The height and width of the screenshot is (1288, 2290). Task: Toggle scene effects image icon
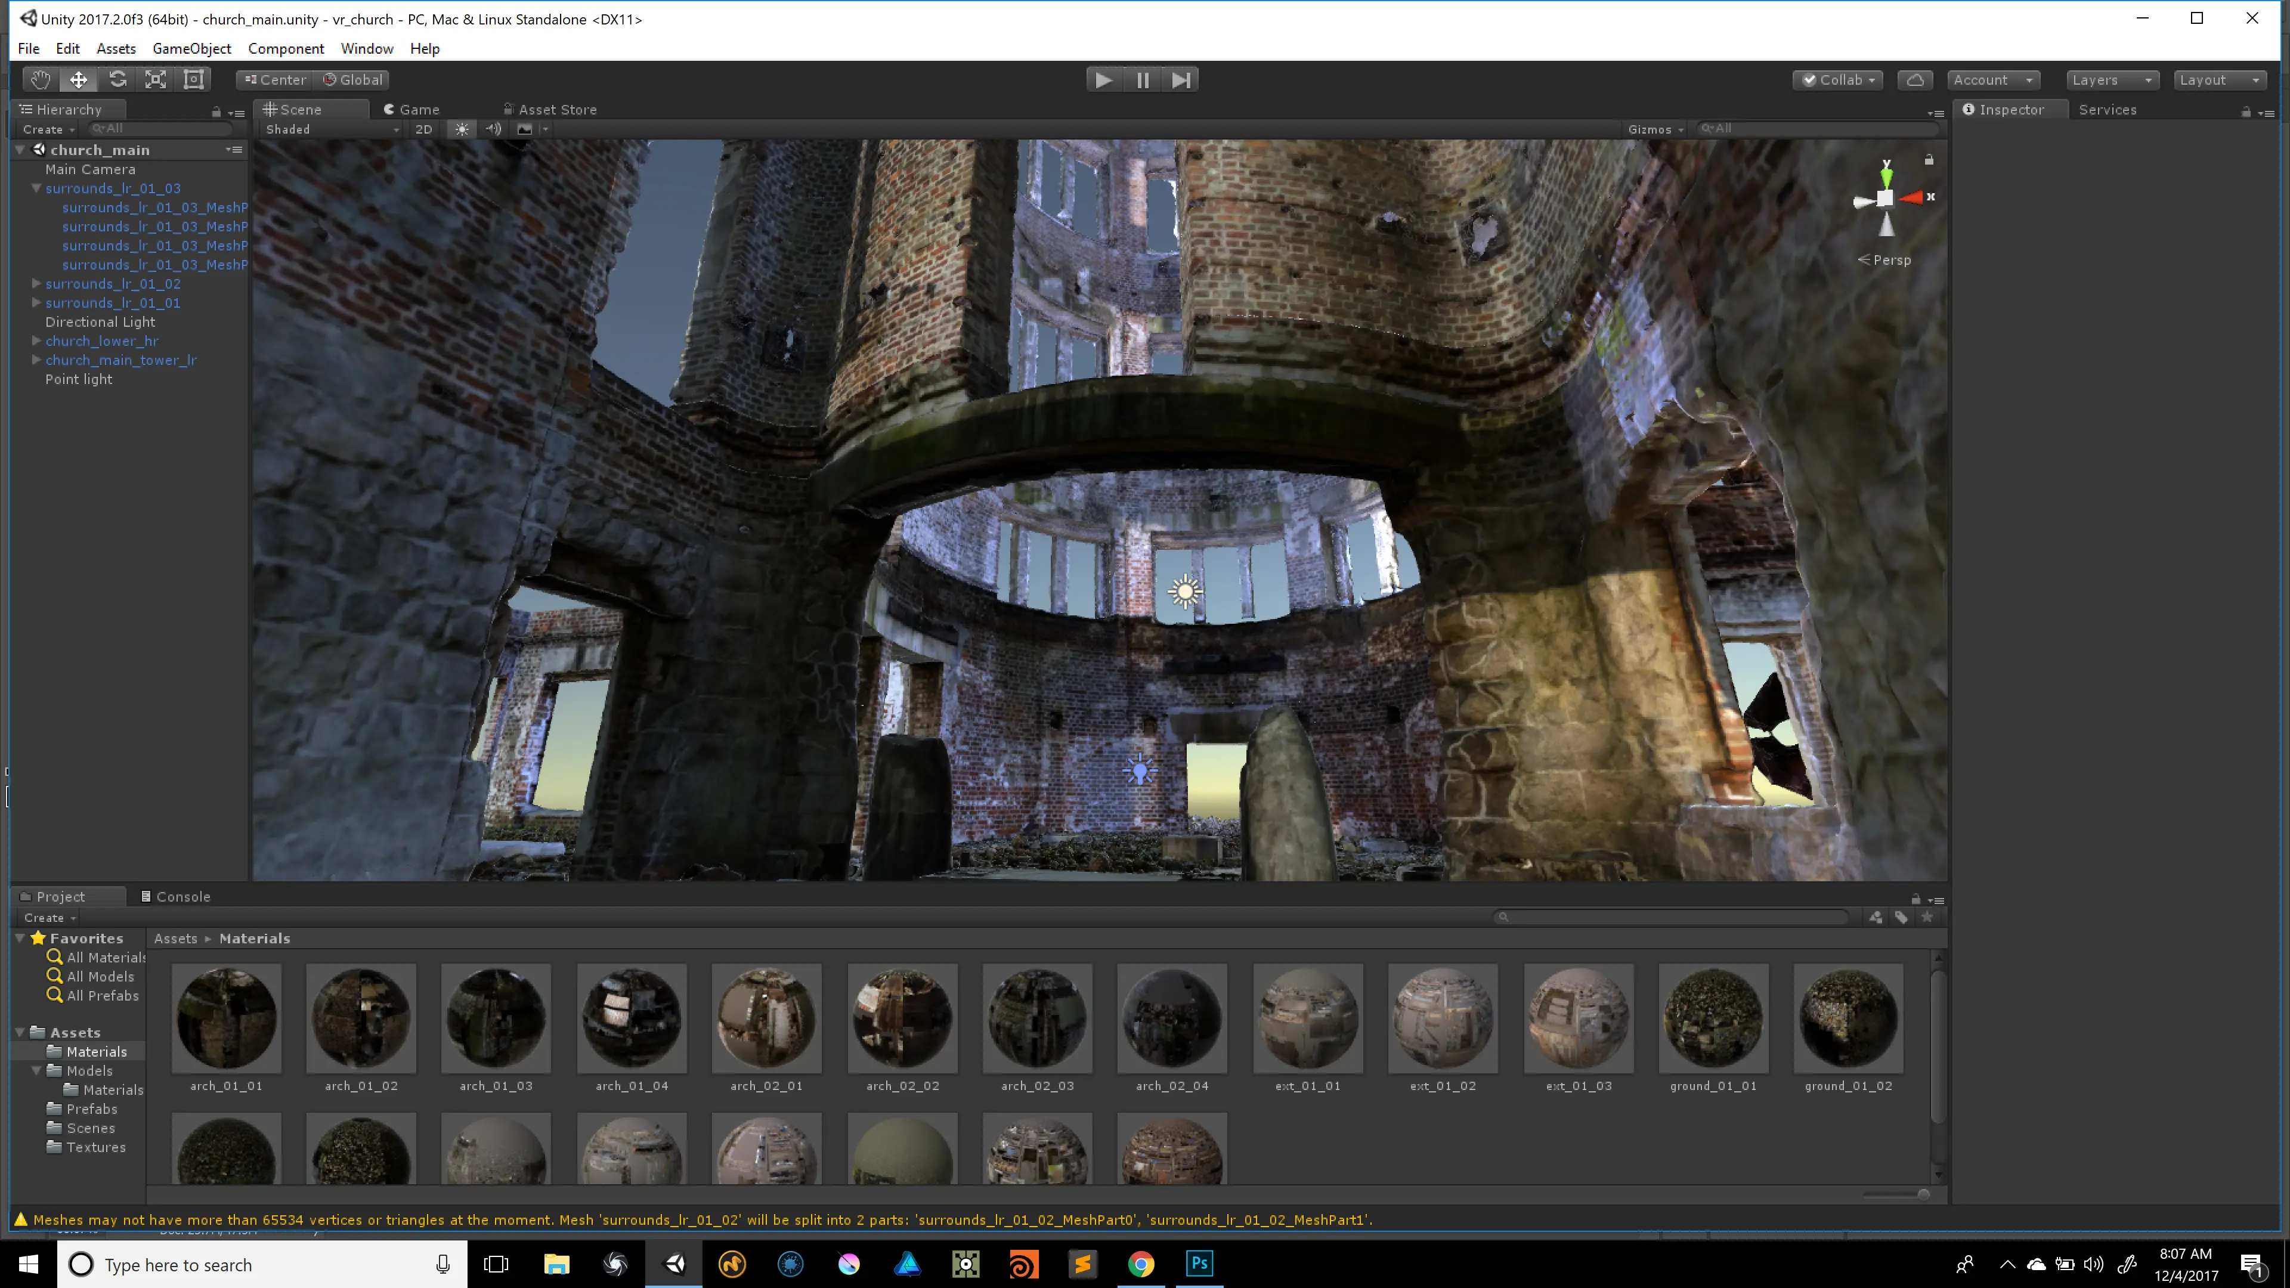(525, 129)
